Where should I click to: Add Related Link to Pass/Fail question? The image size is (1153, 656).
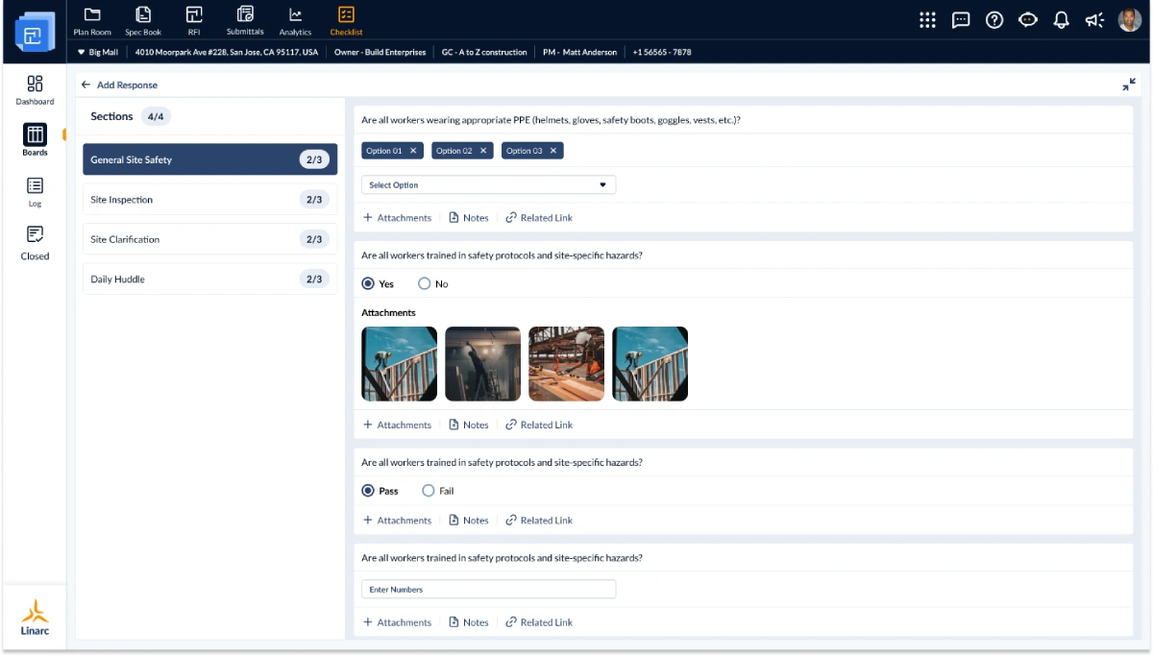click(x=539, y=521)
